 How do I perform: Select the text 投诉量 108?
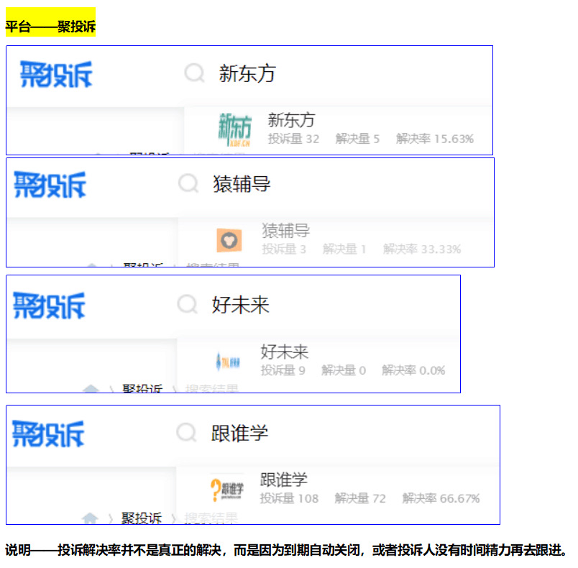289,498
